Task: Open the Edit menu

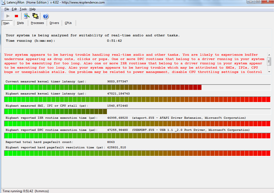Action: click(x=14, y=9)
